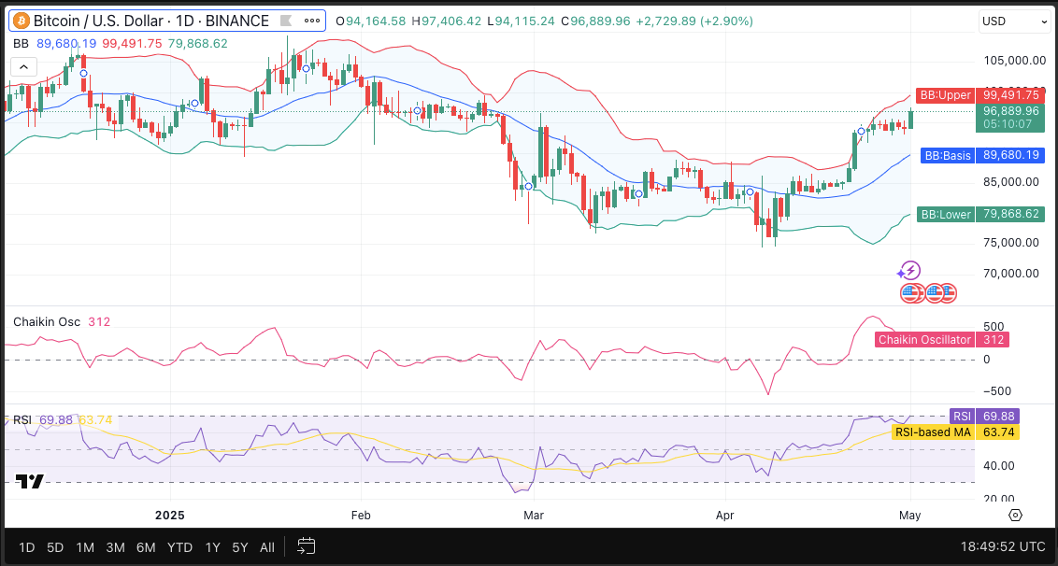Viewport: 1058px width, 566px height.
Task: Click the purple lightning bolt event icon
Action: [x=911, y=271]
